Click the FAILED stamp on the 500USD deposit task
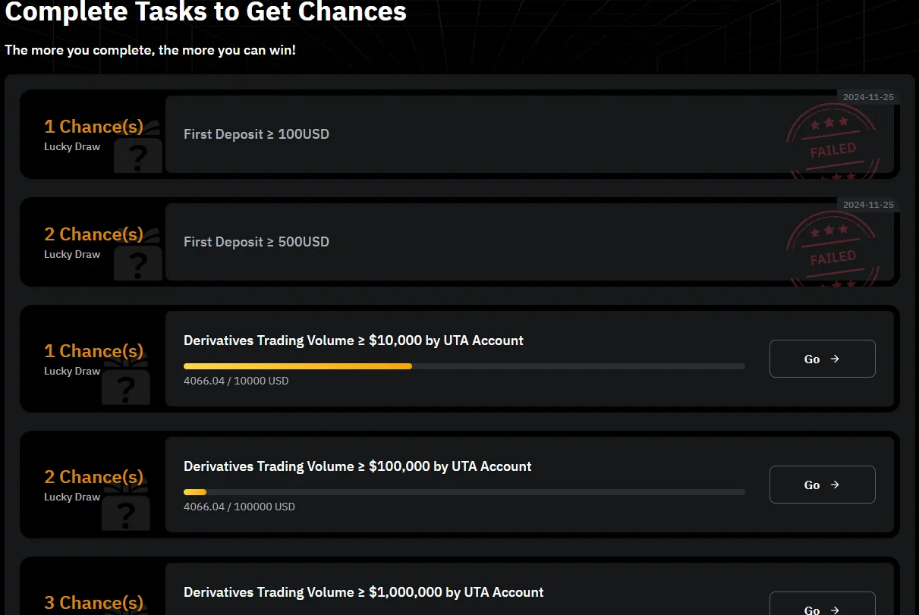The width and height of the screenshot is (919, 615). tap(833, 252)
